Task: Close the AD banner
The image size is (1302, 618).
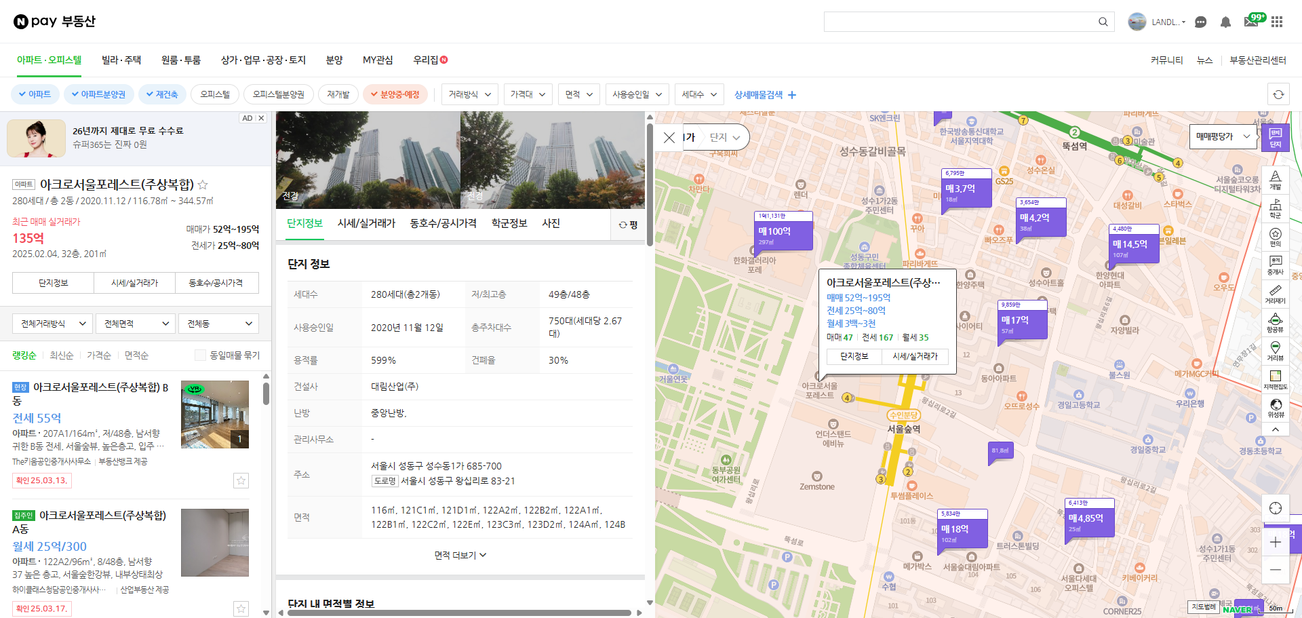Action: coord(261,118)
